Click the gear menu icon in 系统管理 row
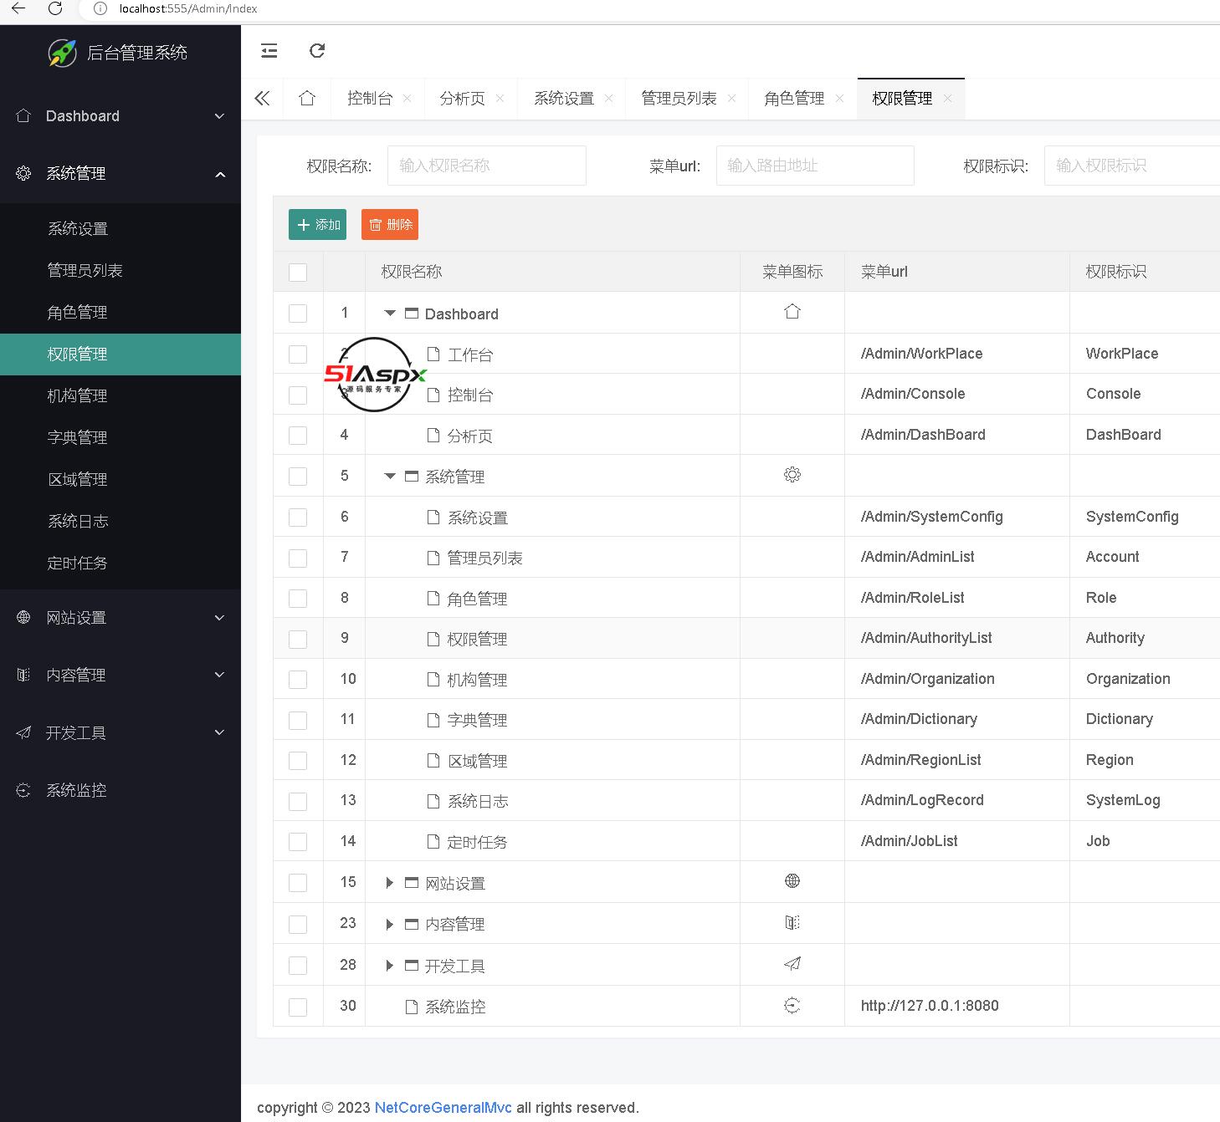Screen dimensions: 1220x1122 792,475
